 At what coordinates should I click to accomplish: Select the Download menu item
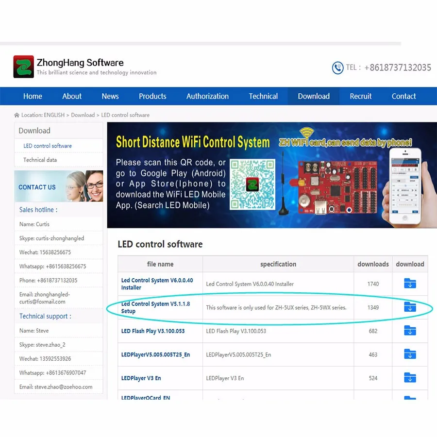point(314,96)
